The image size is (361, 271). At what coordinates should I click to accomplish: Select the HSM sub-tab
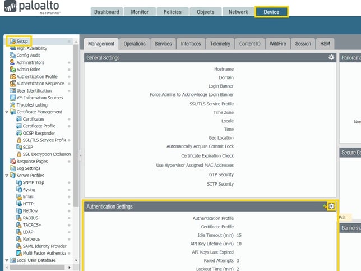point(325,44)
